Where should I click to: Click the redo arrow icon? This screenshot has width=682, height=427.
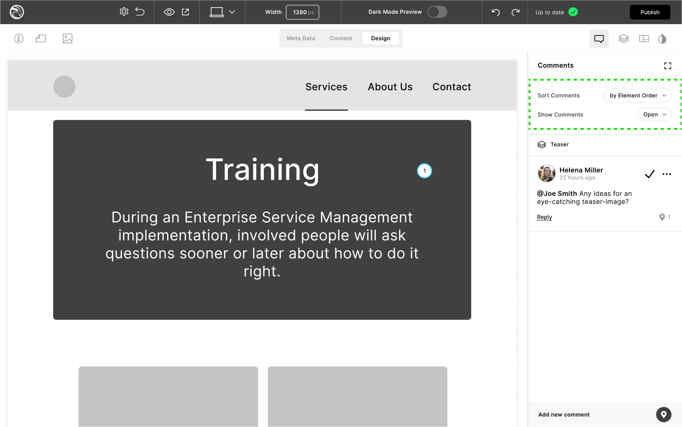[x=515, y=12]
